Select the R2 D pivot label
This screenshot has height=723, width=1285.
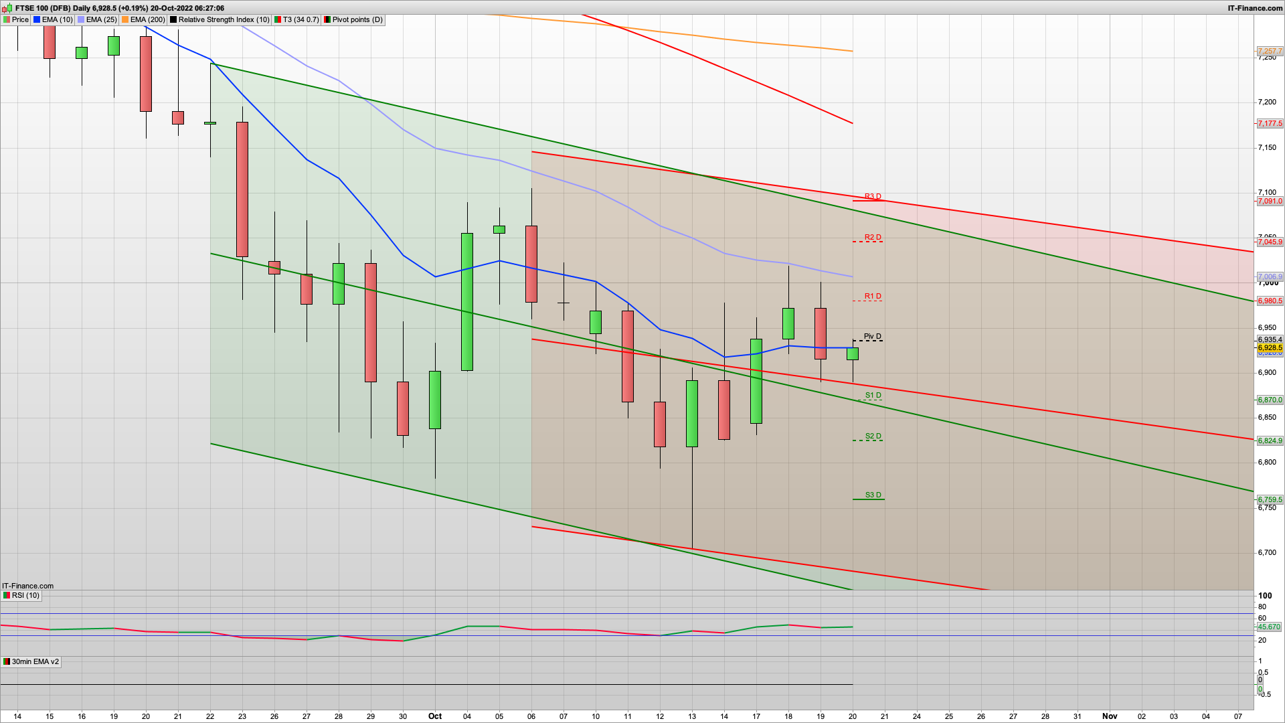coord(873,238)
